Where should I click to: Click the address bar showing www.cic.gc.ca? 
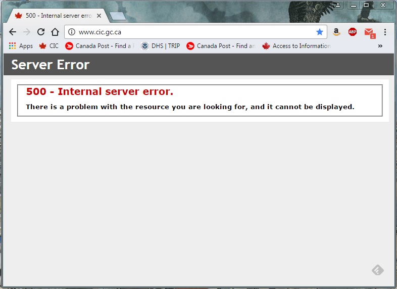(x=192, y=32)
